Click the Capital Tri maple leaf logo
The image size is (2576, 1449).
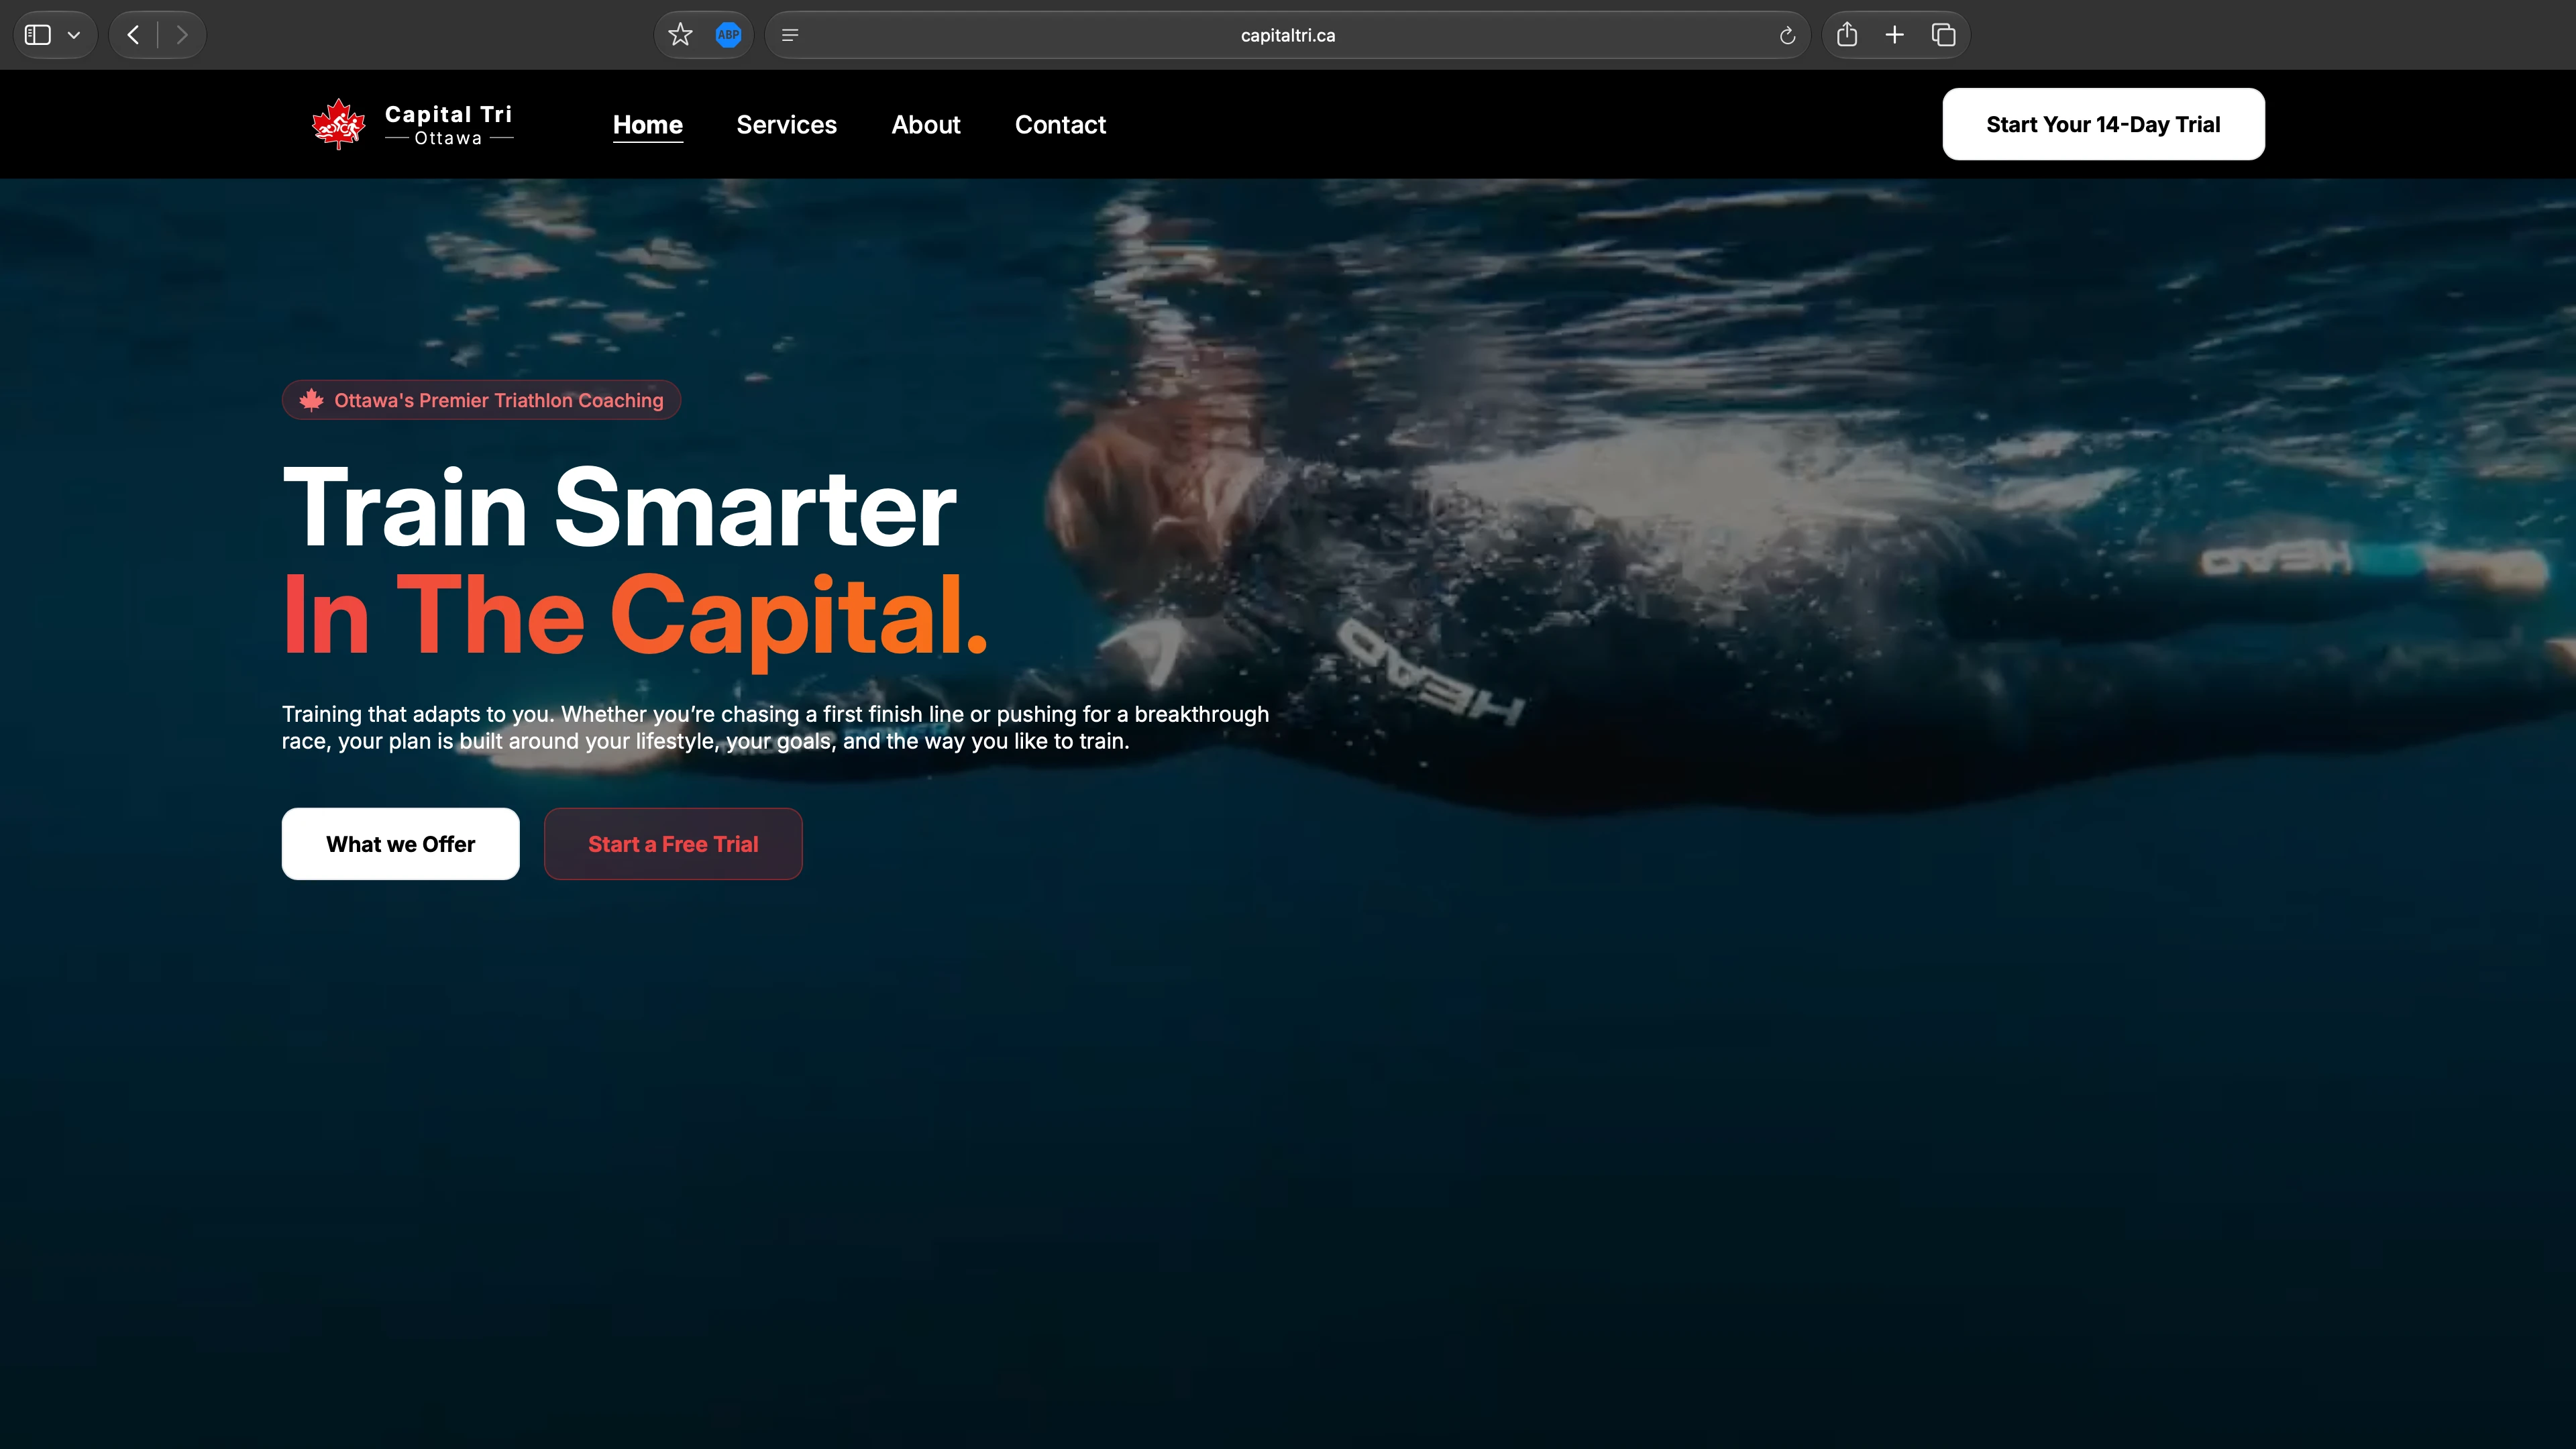pyautogui.click(x=339, y=124)
